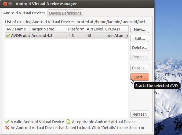Click the Platform column header
Viewport: 182px width, 135px height.
76,29
